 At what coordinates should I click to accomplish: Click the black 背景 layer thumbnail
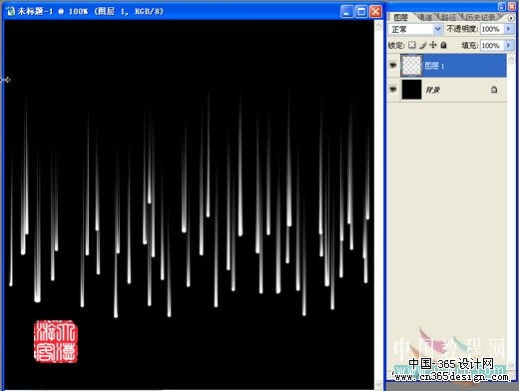coord(411,90)
